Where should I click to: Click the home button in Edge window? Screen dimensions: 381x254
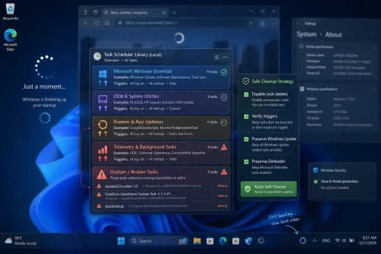click(107, 23)
